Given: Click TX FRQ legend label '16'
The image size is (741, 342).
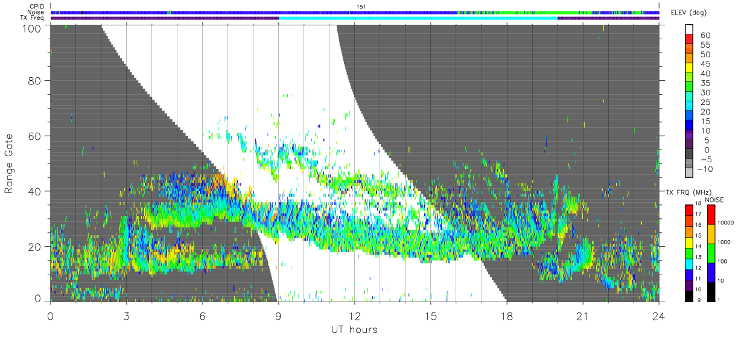Looking at the screenshot, I should pos(698,225).
